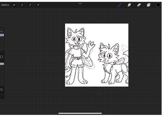Activate the Selection tool
163x122 pixels.
[x=30, y=5]
